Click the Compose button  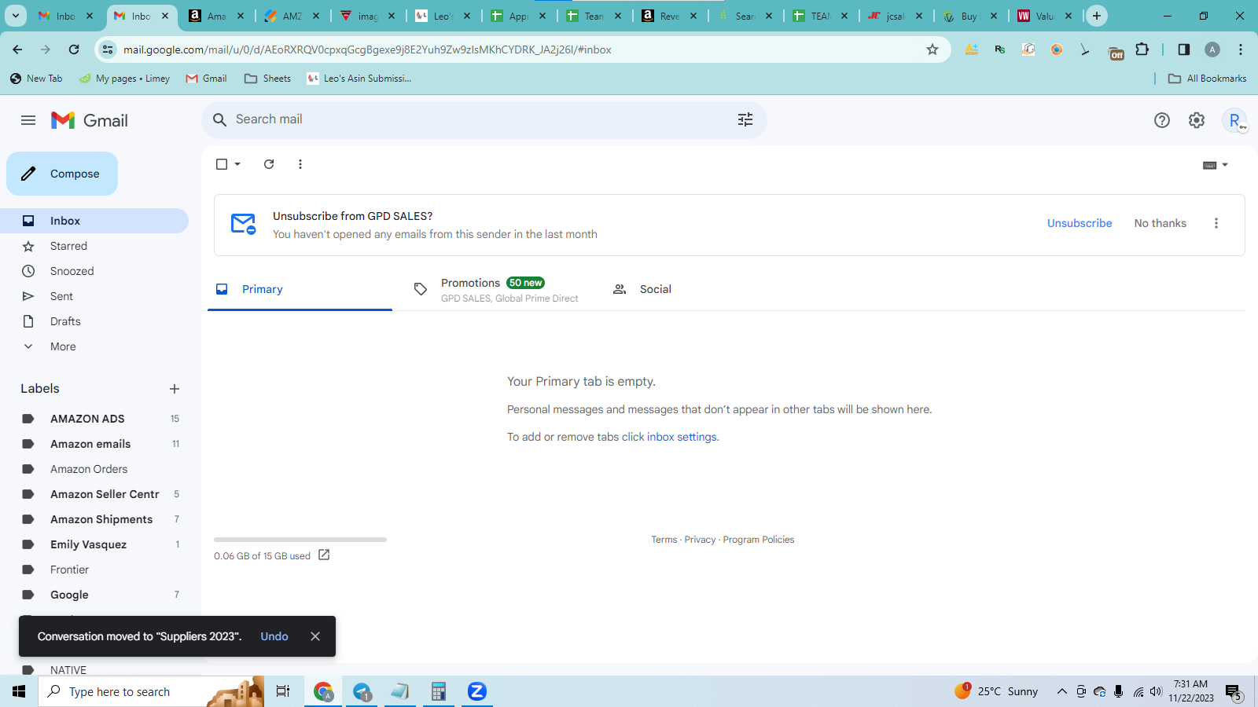62,174
